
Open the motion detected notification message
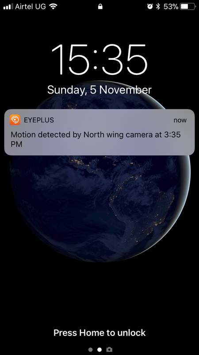[99, 132]
